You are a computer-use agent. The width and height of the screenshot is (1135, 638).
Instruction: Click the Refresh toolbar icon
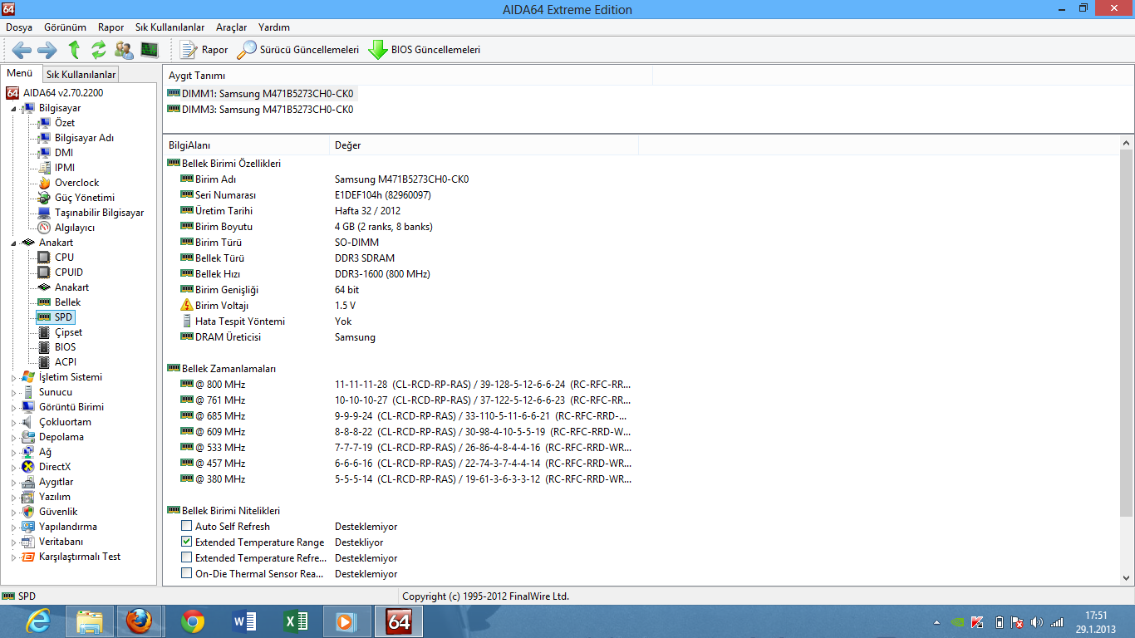(99, 50)
